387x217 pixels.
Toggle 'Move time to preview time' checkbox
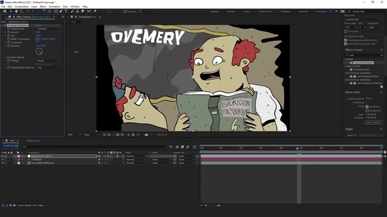coord(345,44)
